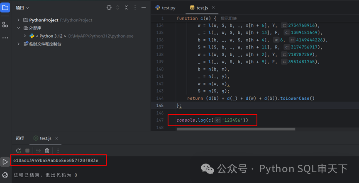Click b = n(b, m) on line 140
This screenshot has height=183, width=359.
(x=214, y=69)
